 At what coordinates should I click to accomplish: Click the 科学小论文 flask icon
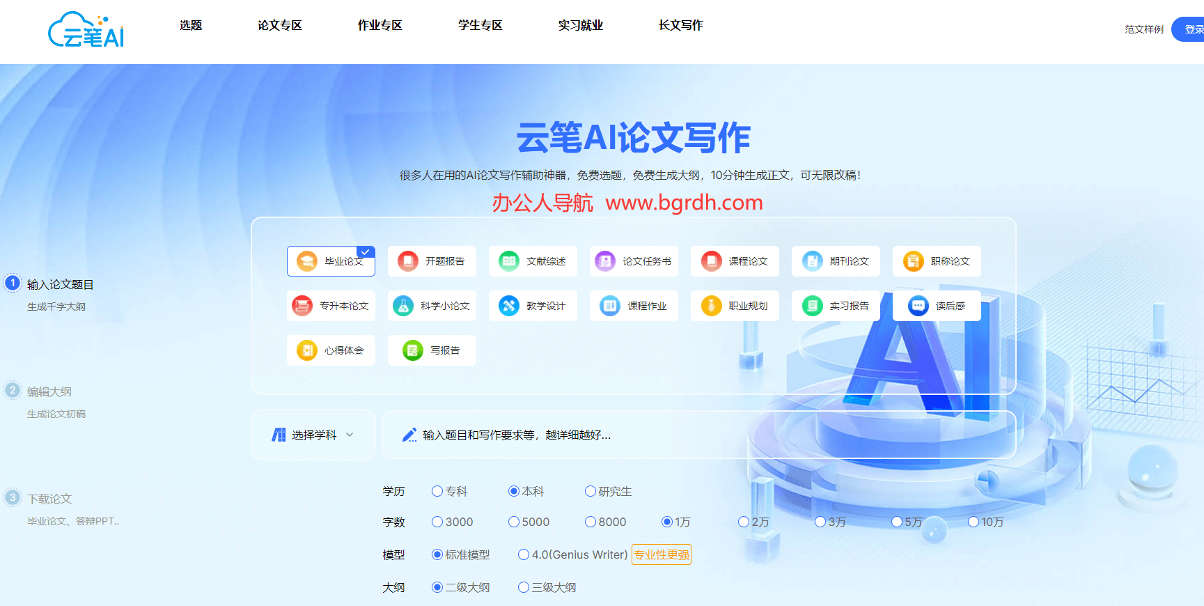(x=403, y=306)
